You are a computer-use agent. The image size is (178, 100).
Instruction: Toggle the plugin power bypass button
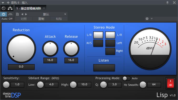click(x=3, y=14)
